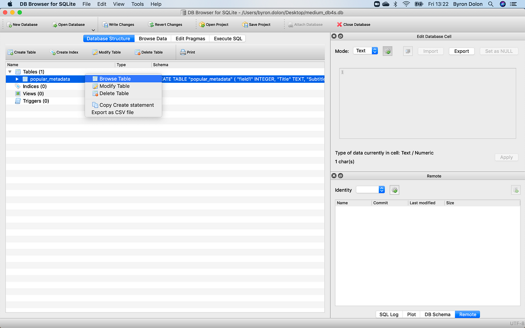The image size is (525, 328).
Task: Click the Size column header
Action: pos(482,203)
